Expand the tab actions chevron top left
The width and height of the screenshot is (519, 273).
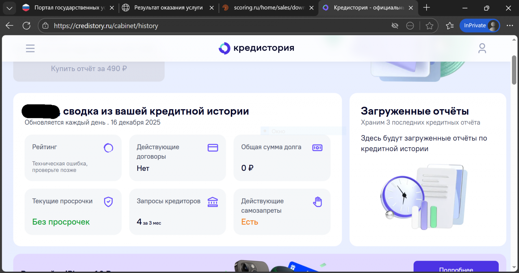pos(9,8)
